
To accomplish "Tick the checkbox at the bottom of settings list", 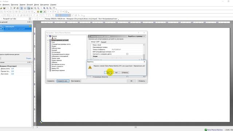I will pyautogui.click(x=127, y=77).
